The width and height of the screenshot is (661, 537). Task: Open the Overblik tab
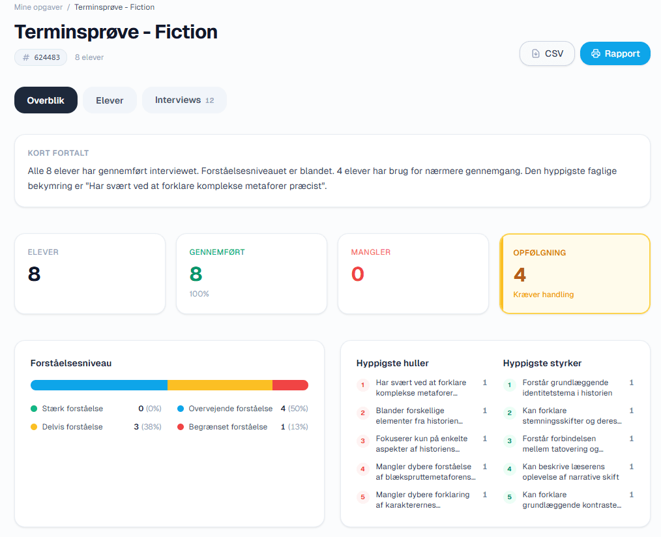(46, 100)
